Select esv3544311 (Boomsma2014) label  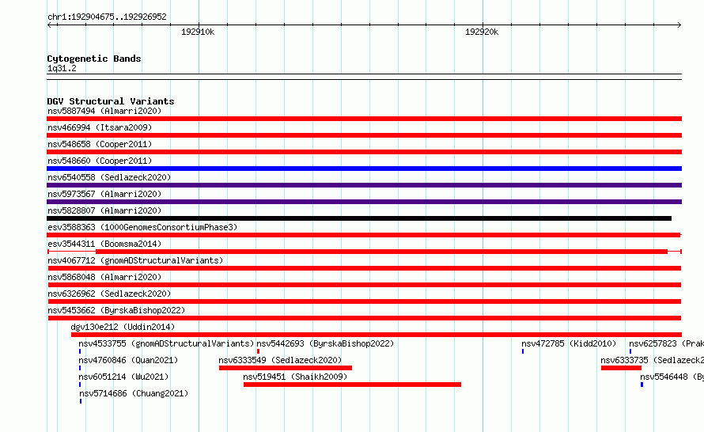(x=104, y=244)
